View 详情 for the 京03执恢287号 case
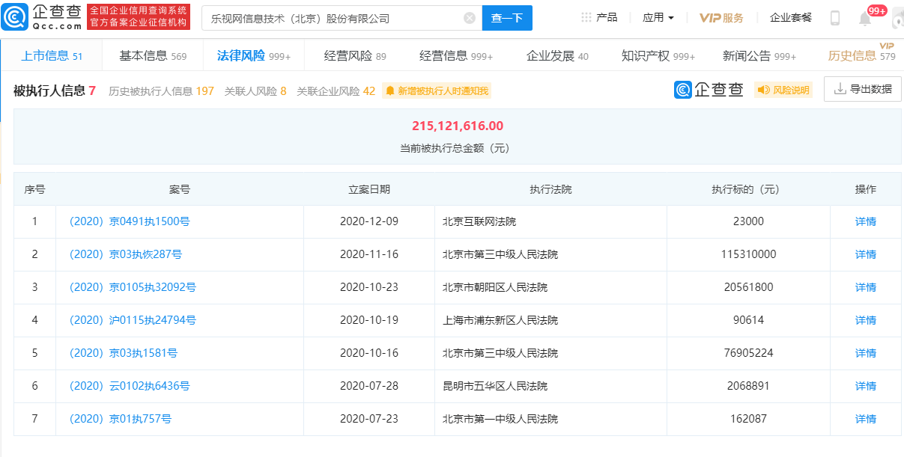The width and height of the screenshot is (904, 457). point(865,254)
